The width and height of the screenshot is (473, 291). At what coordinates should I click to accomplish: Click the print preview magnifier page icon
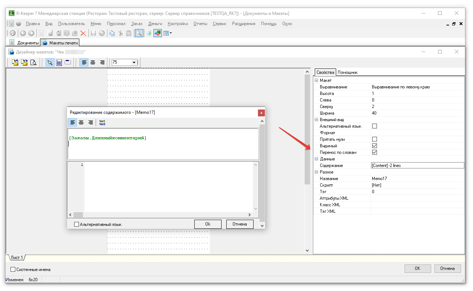33,63
